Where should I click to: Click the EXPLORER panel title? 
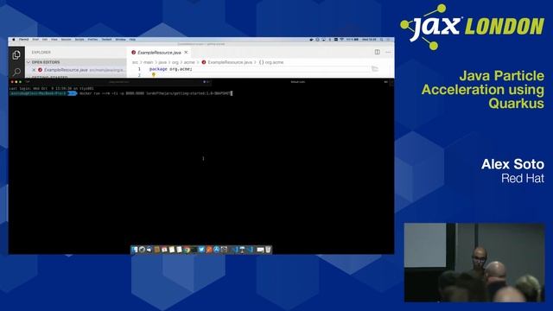pos(41,52)
